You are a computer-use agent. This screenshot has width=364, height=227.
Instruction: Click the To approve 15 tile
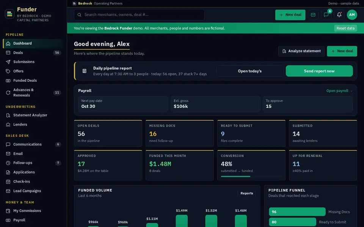[308, 104]
